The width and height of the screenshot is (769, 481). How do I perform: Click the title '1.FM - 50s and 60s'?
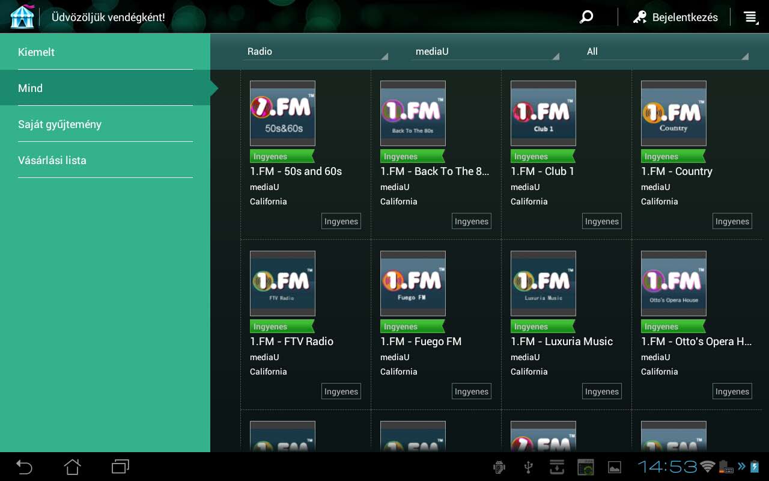click(296, 171)
